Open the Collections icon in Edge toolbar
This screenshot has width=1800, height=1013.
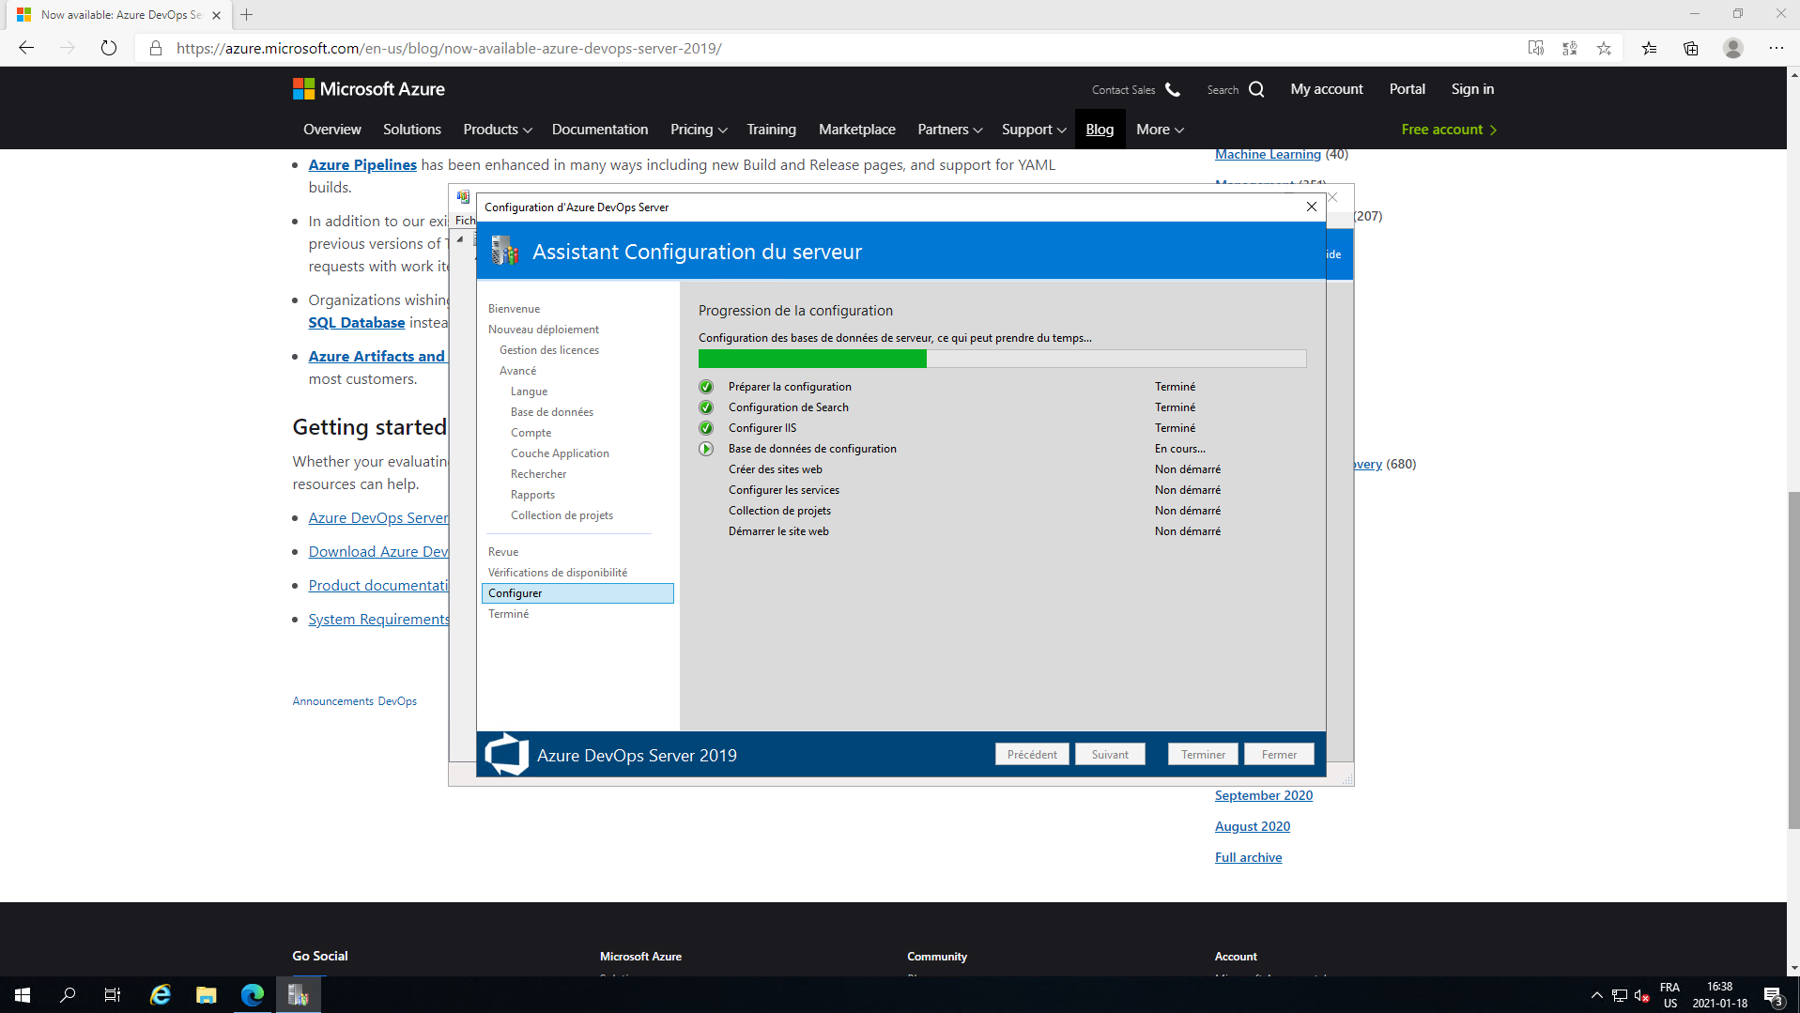(x=1690, y=48)
